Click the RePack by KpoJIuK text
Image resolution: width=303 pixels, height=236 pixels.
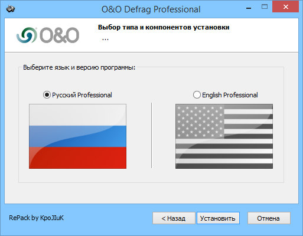click(x=36, y=218)
